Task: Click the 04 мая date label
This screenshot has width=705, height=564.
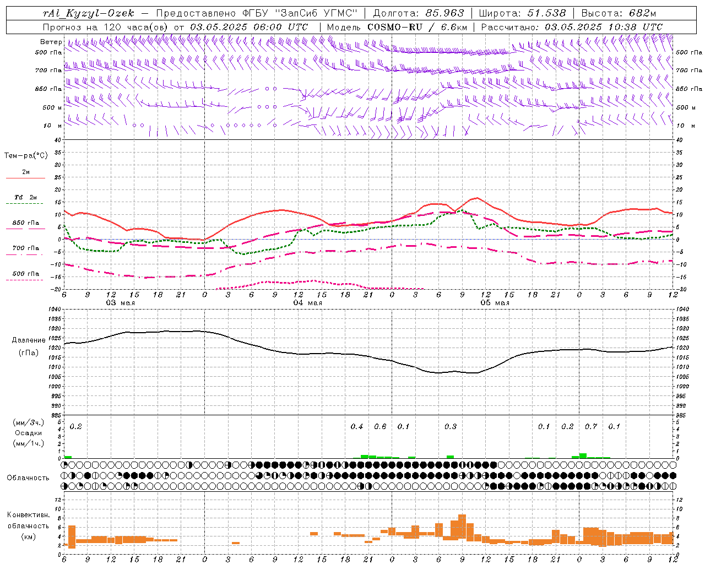Action: pyautogui.click(x=308, y=303)
